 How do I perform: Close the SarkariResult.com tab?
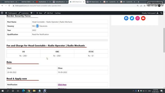(67, 2)
